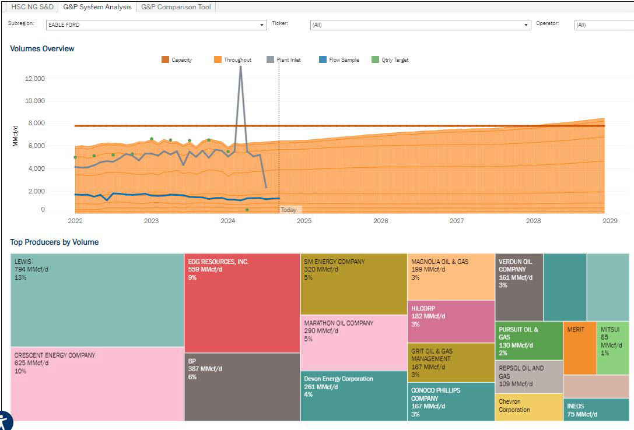Image resolution: width=634 pixels, height=430 pixels.
Task: Click the 2025 x-axis label
Action: click(304, 221)
